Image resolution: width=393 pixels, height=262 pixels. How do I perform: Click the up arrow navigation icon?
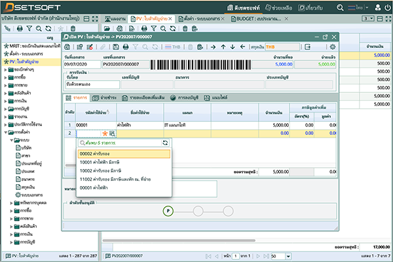pos(223,47)
